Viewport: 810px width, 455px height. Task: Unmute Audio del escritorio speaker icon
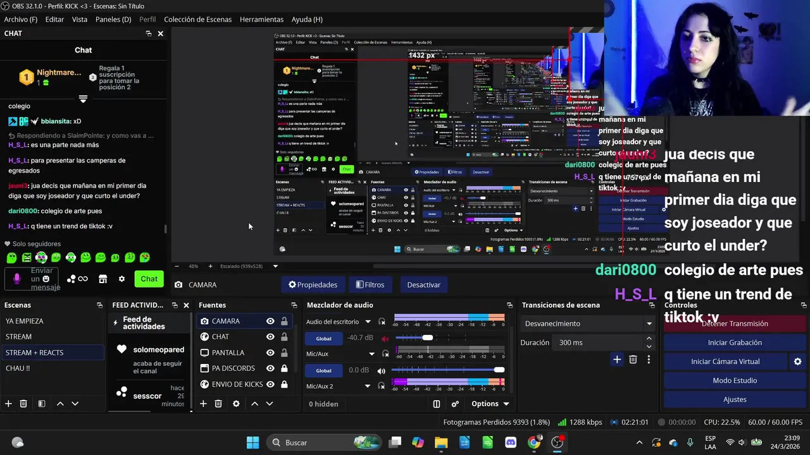(x=385, y=338)
